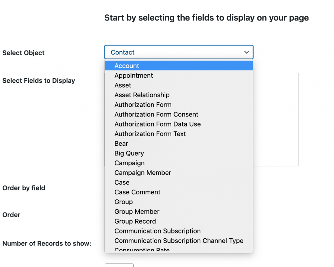Viewport: 334px width, 267px height.
Task: Select the Appointment option
Action: pyautogui.click(x=179, y=76)
